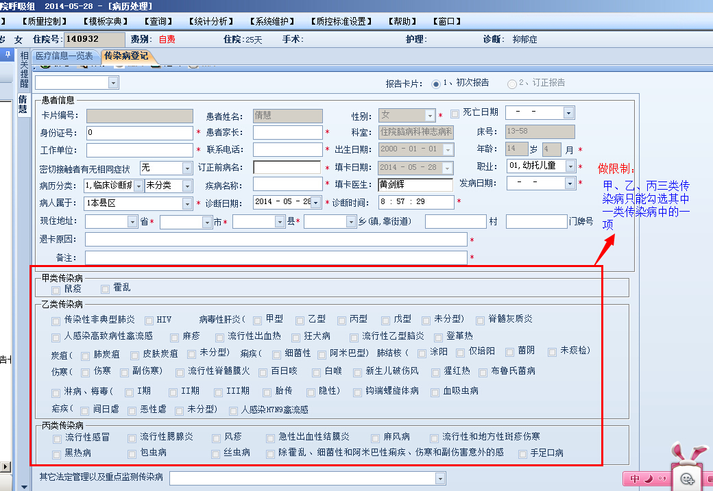Viewport: 713px width, 491px height.
Task: Tick the 登革热 checkbox
Action: point(438,338)
